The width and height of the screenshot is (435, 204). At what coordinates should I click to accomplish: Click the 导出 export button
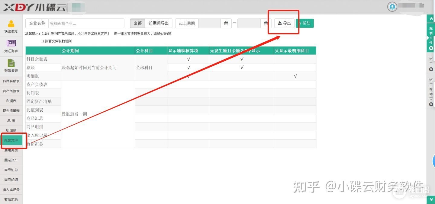coord(284,23)
